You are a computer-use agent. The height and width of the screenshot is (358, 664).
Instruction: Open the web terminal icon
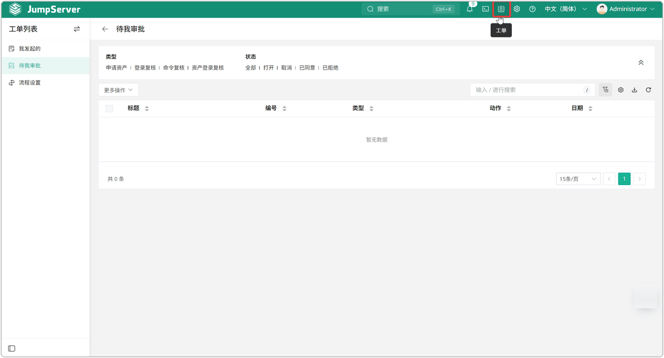pos(486,9)
